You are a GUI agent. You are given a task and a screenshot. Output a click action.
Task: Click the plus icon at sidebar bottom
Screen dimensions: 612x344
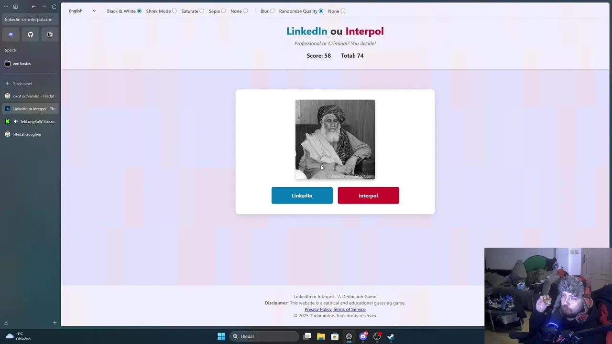tap(55, 323)
